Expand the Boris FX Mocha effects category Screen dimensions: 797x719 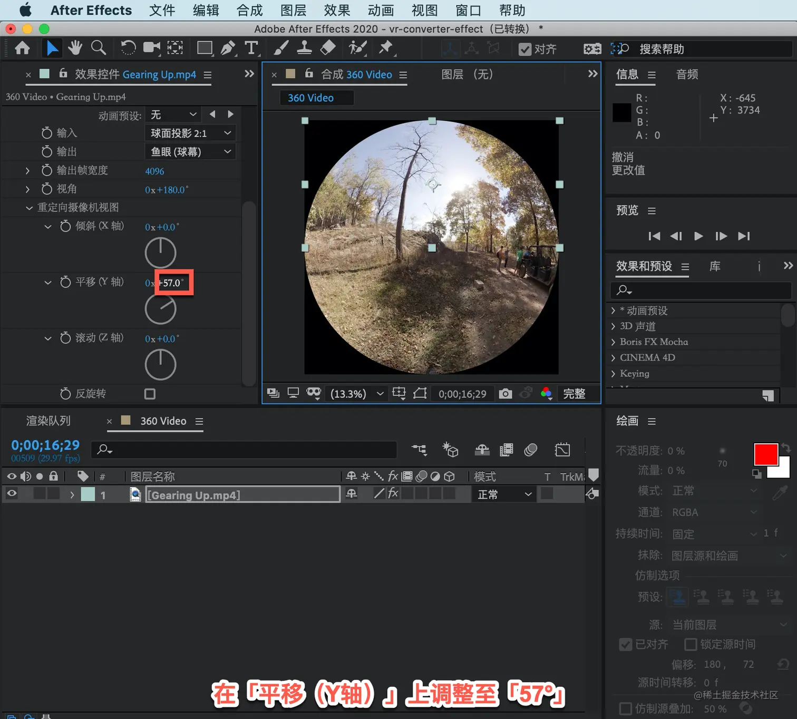613,342
